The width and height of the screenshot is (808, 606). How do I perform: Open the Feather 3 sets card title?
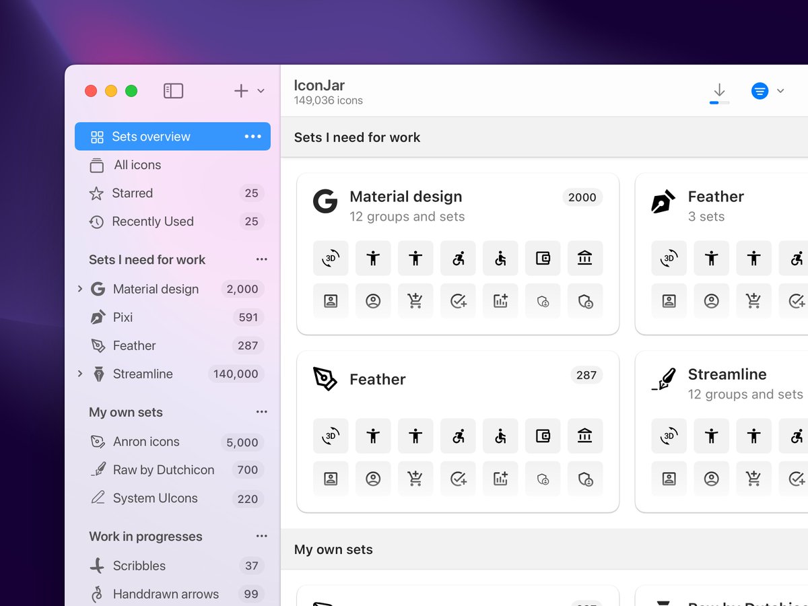click(716, 197)
